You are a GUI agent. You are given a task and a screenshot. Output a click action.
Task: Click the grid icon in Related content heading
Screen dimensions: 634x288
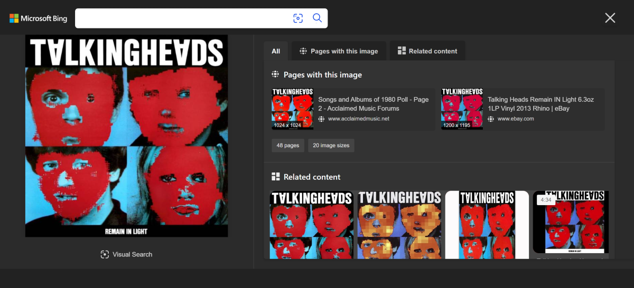[x=275, y=177]
